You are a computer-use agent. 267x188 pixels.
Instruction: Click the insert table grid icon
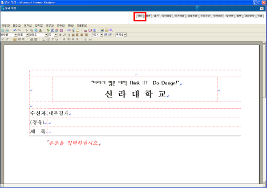pos(107,30)
